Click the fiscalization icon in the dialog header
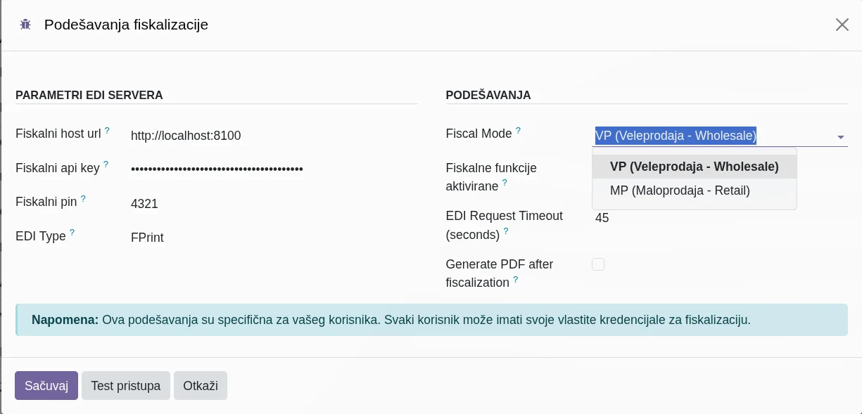 coord(25,24)
